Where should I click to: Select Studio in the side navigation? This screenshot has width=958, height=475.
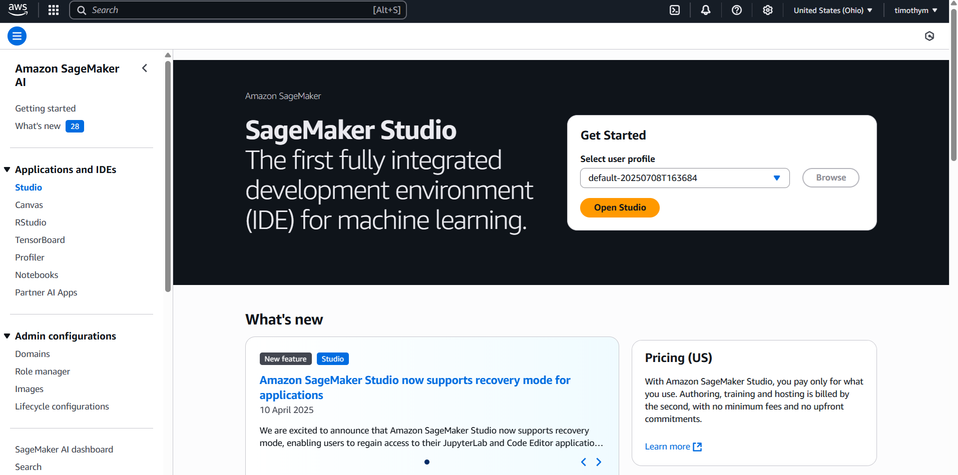click(x=29, y=187)
